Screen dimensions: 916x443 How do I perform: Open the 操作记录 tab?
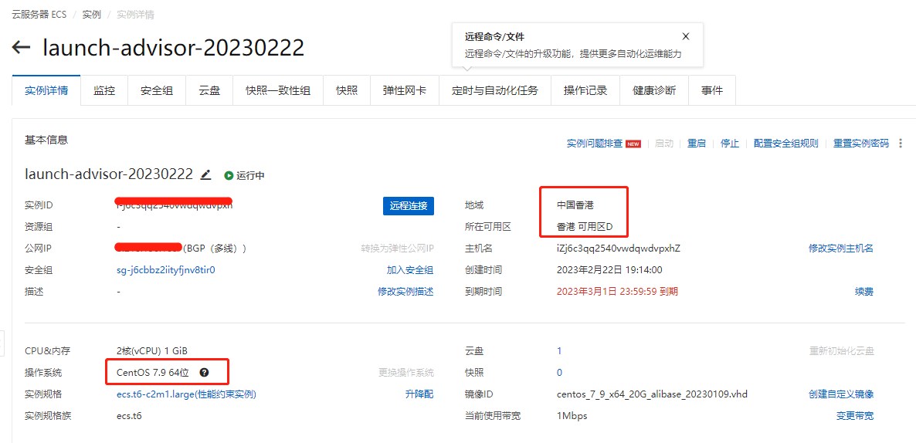[585, 90]
